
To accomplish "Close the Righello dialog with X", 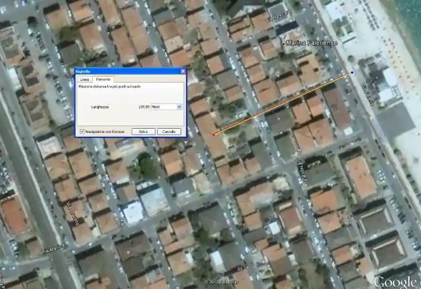I will click(182, 71).
